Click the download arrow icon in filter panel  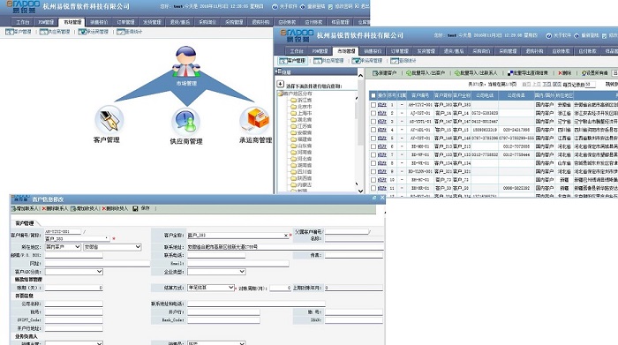(x=280, y=84)
